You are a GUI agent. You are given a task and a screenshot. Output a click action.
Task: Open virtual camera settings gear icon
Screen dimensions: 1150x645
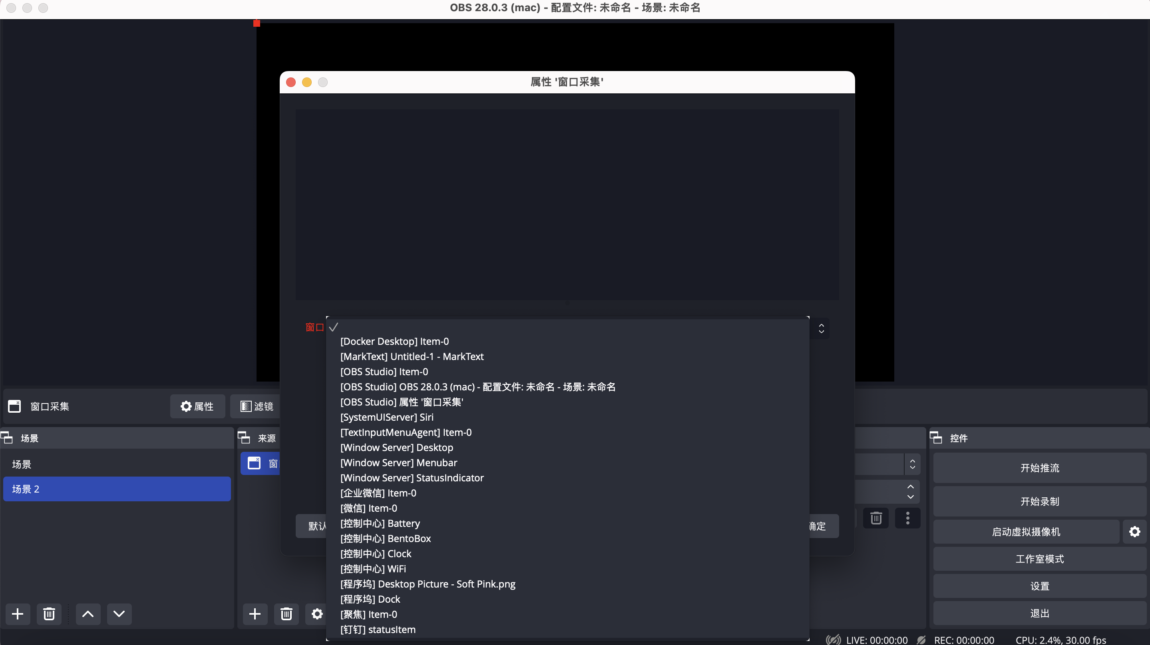1134,532
